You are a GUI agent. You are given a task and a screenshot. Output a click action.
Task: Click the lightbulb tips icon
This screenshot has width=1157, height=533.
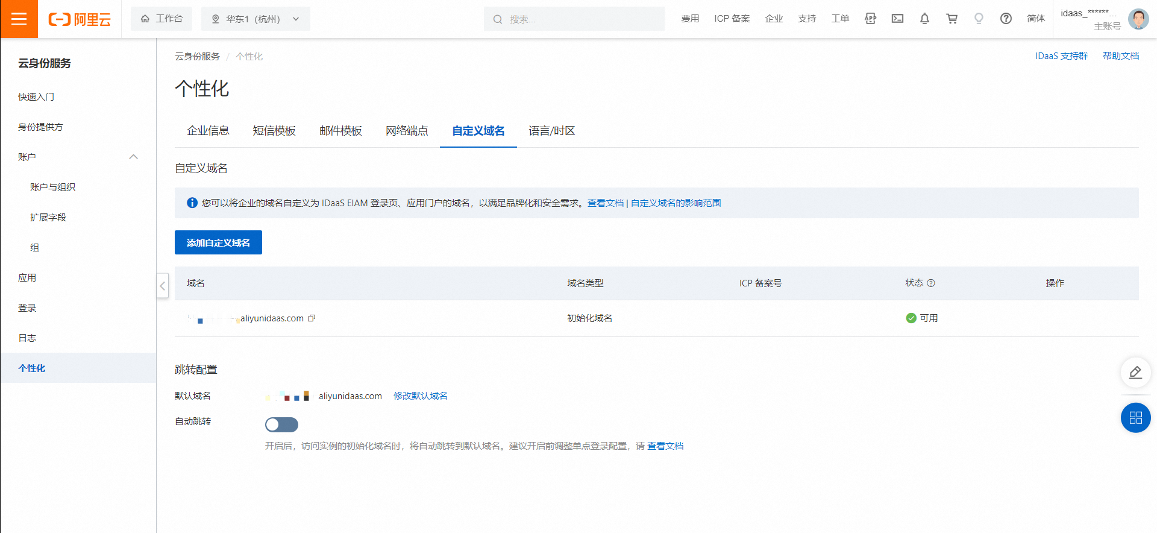[x=979, y=19]
